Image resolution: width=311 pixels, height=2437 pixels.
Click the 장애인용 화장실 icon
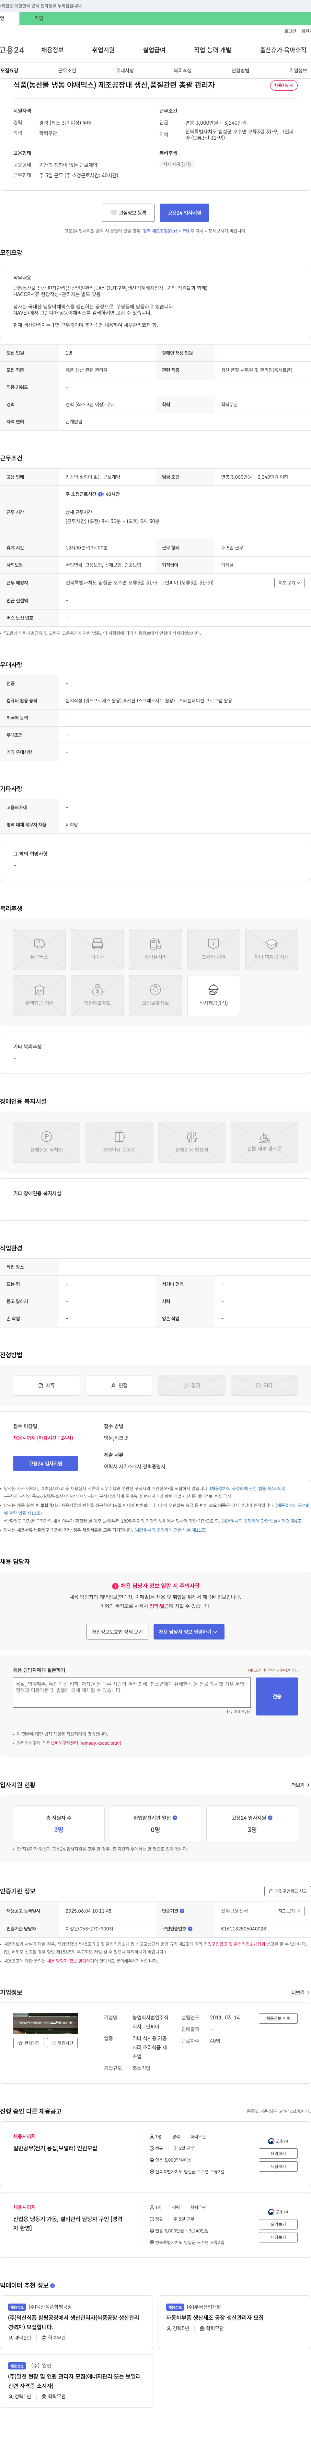pyautogui.click(x=191, y=1142)
